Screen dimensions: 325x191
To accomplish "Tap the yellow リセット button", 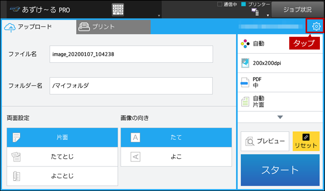I will pyautogui.click(x=306, y=141).
